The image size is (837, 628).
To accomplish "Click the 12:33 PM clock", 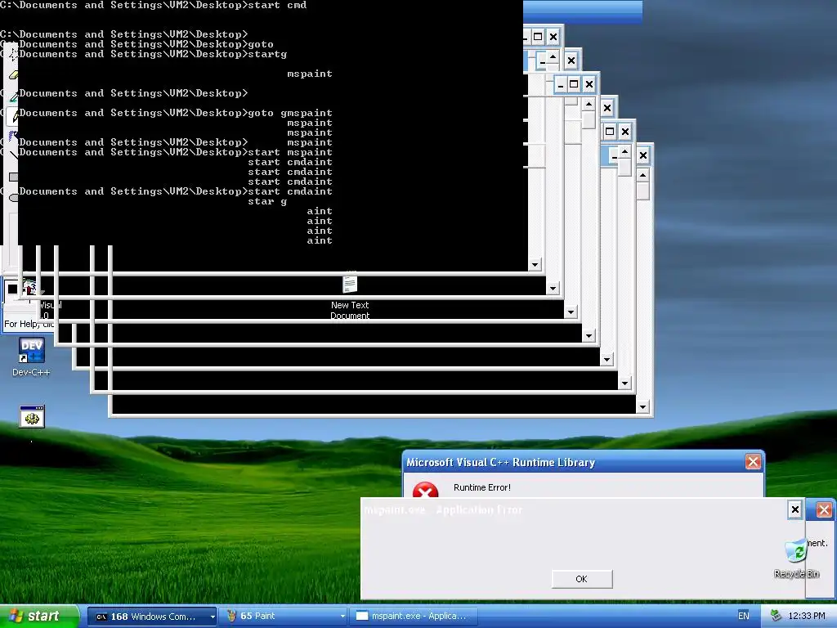I will [x=807, y=617].
